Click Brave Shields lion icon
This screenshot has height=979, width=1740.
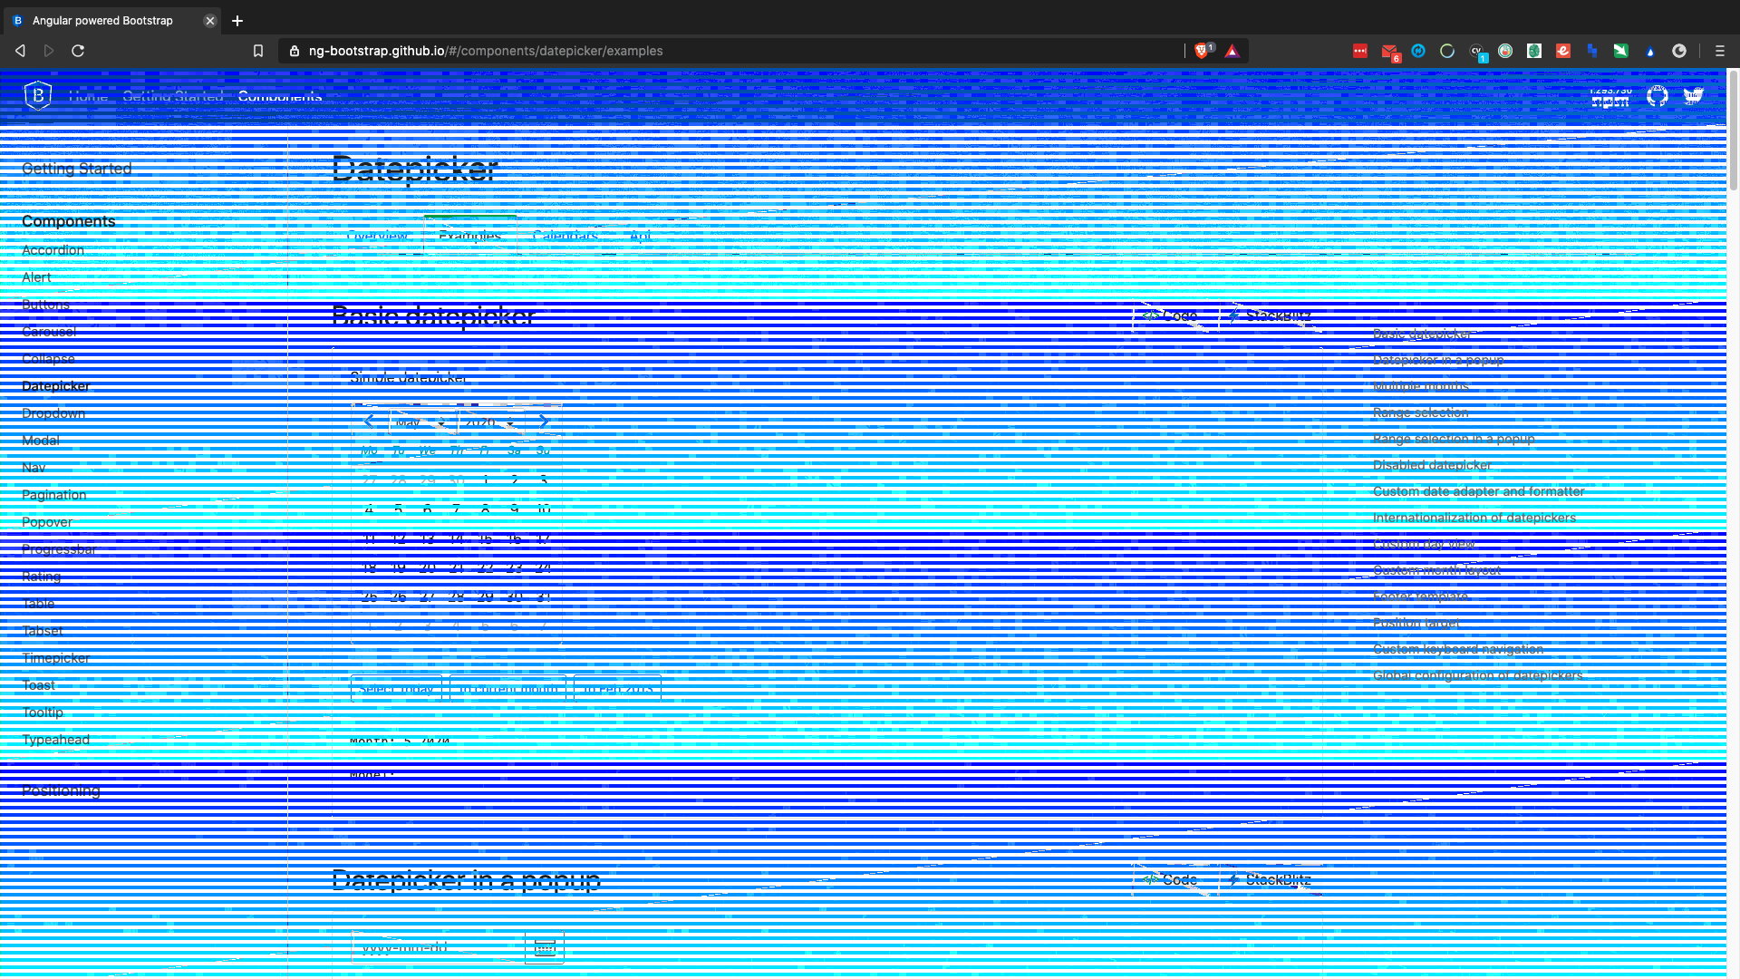1202,51
